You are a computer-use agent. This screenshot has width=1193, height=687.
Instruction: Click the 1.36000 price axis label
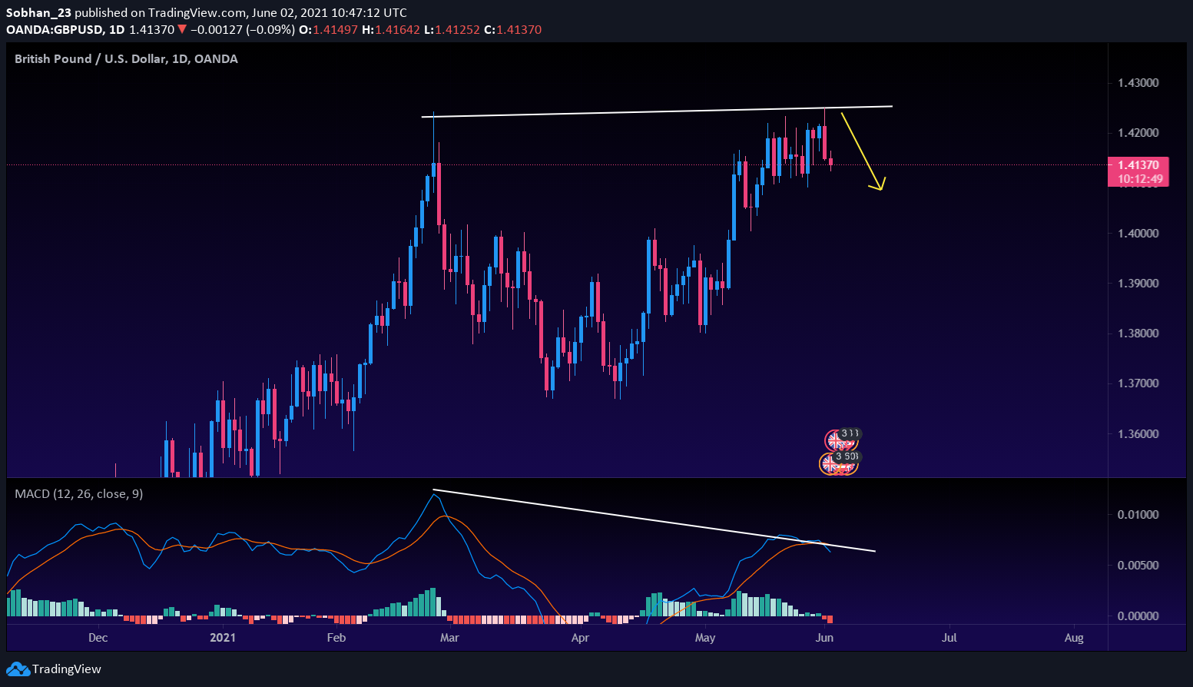click(1138, 434)
